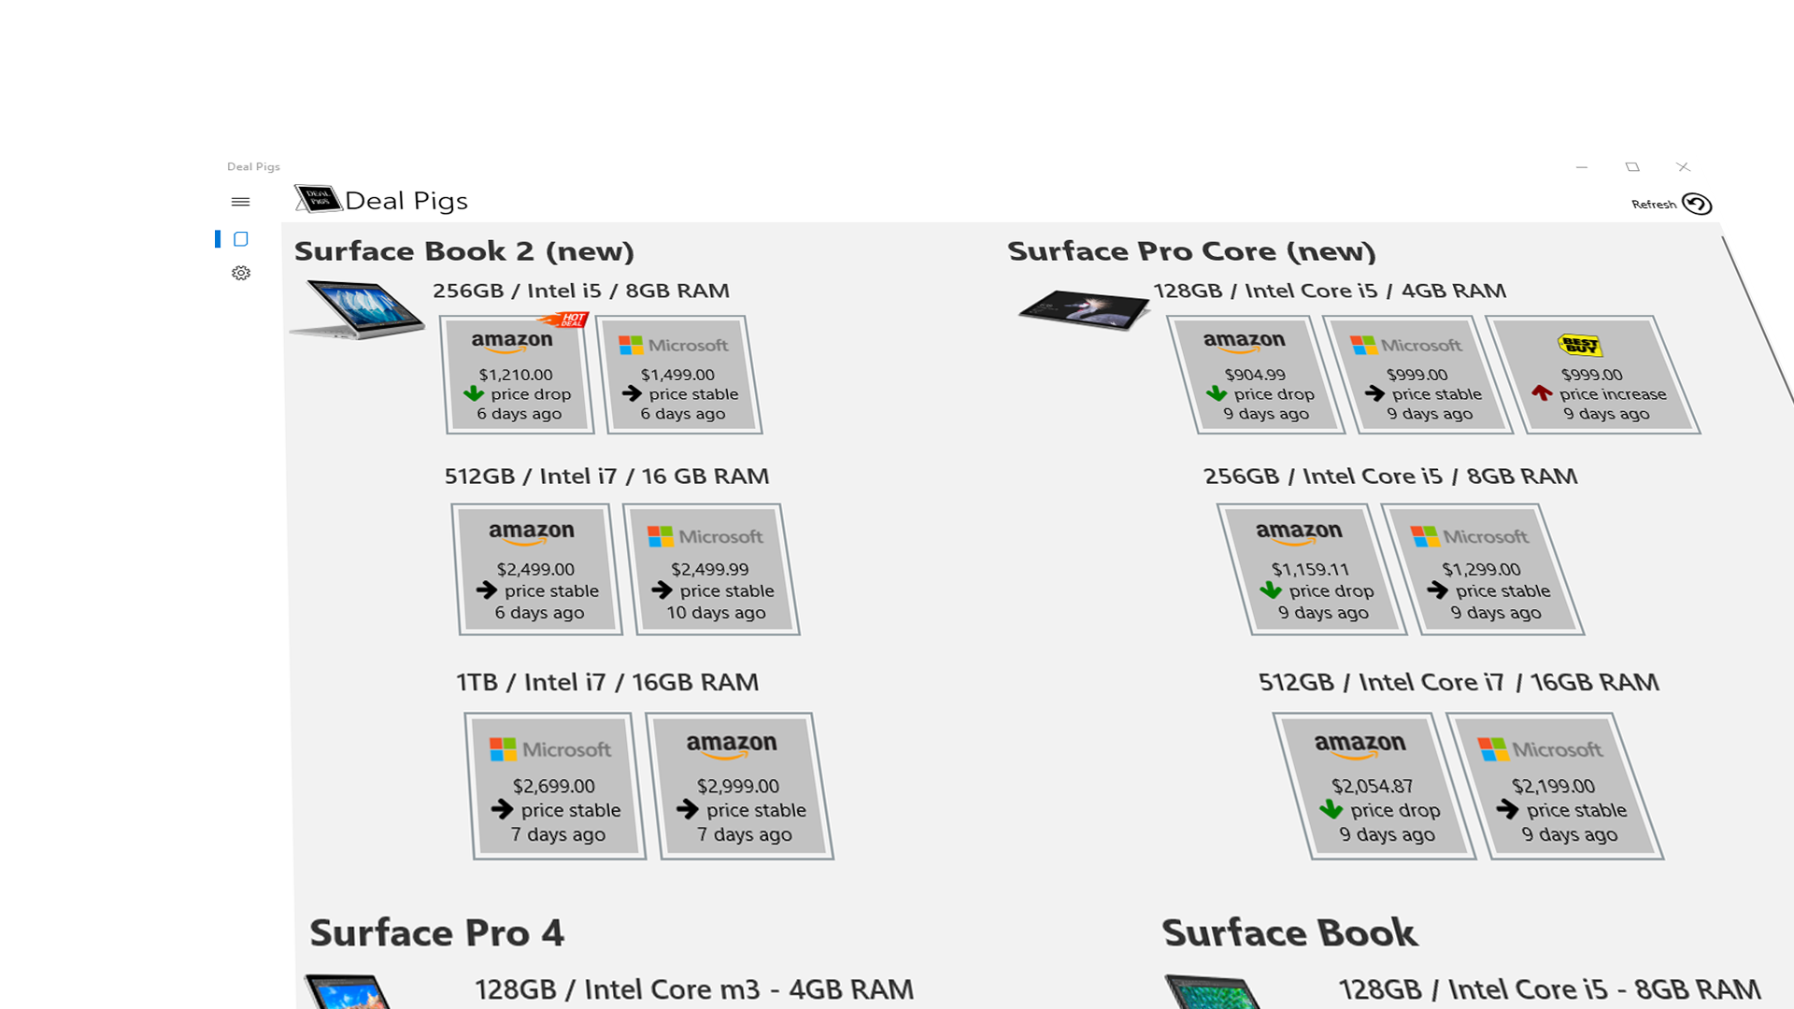The width and height of the screenshot is (1794, 1009).
Task: Click the Deal Pigs logo icon
Action: coord(318,199)
